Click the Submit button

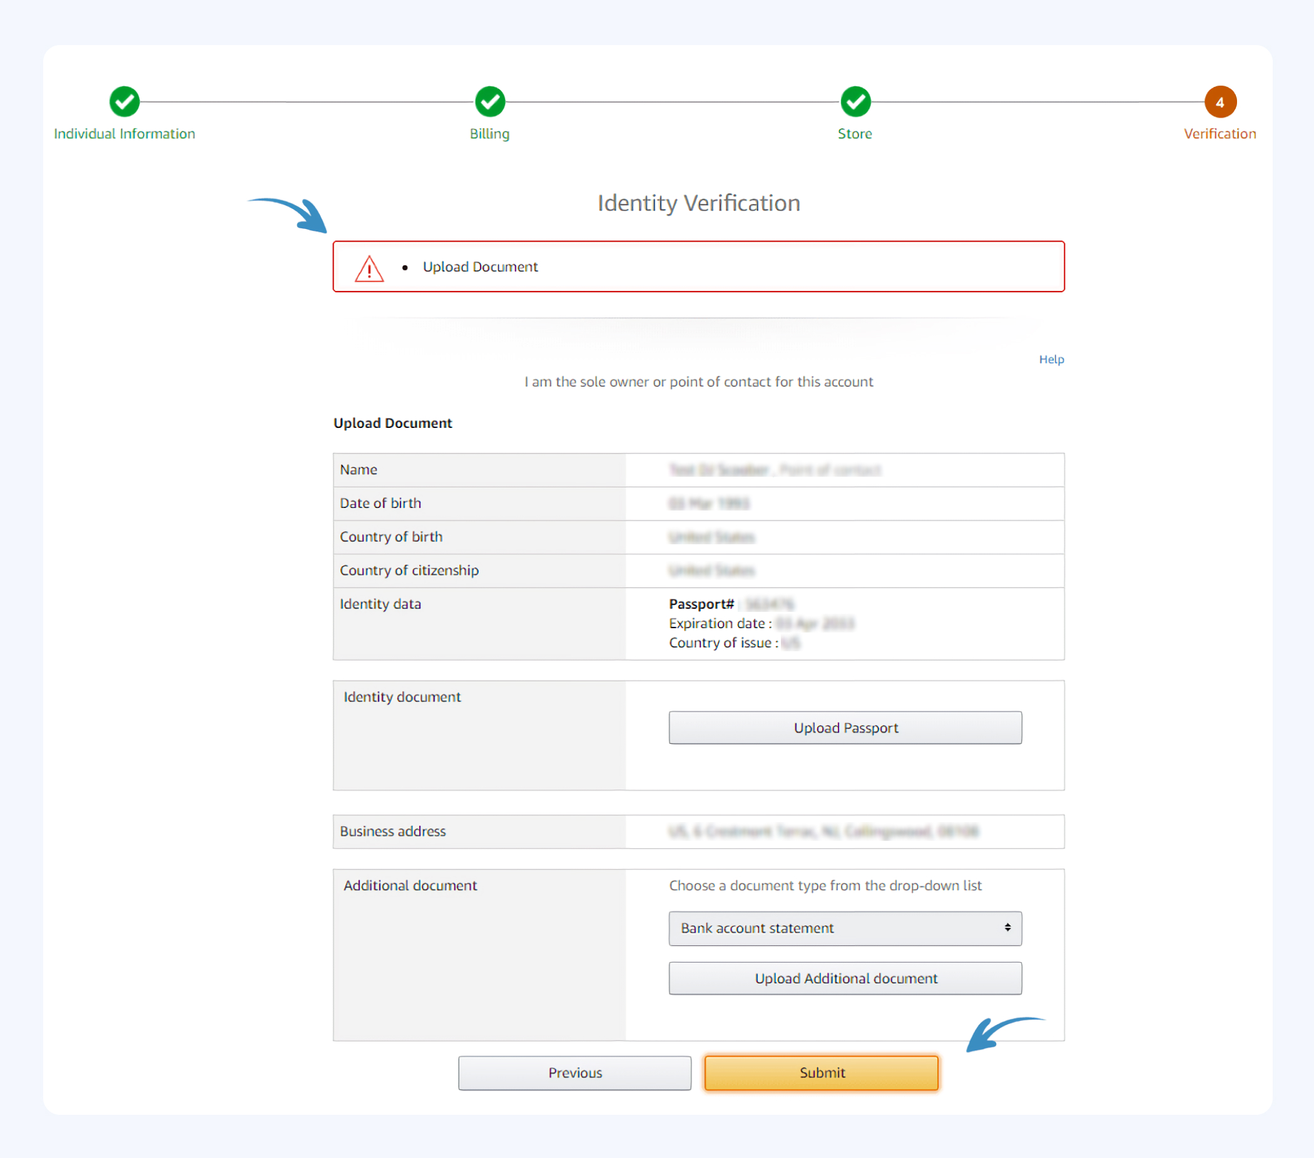click(822, 1071)
